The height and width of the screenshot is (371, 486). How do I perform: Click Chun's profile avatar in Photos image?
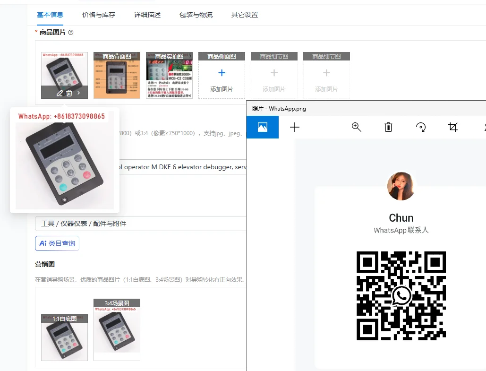point(401,186)
